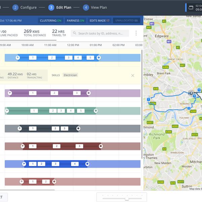The height and width of the screenshot is (202, 202).
Task: Click the search magnifier icon
Action: pos(74,33)
